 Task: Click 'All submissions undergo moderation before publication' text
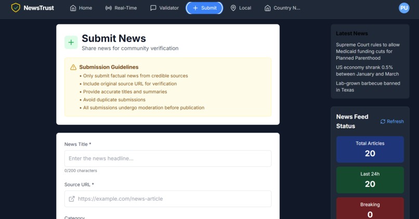click(x=144, y=108)
